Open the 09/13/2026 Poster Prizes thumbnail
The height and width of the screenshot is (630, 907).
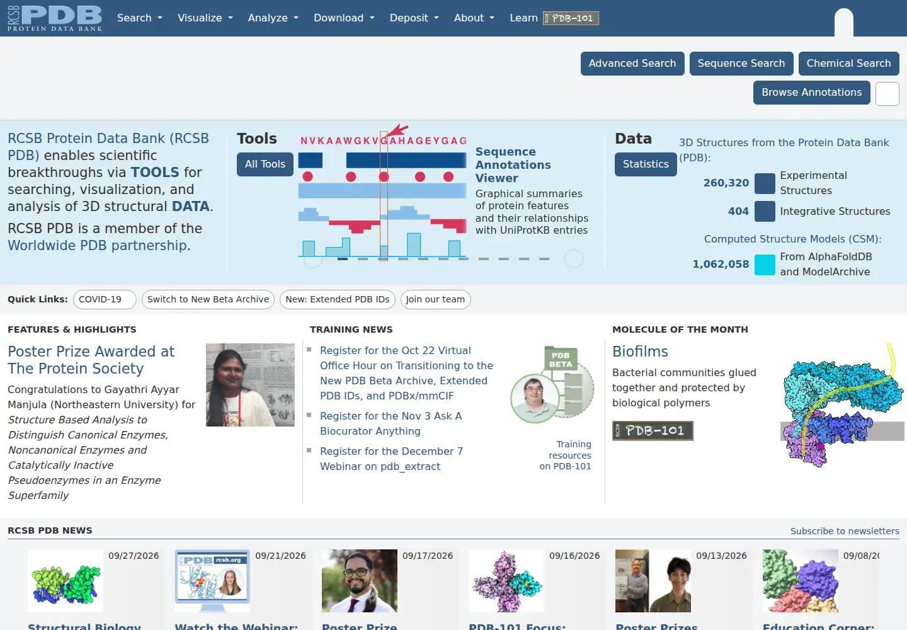coord(653,581)
